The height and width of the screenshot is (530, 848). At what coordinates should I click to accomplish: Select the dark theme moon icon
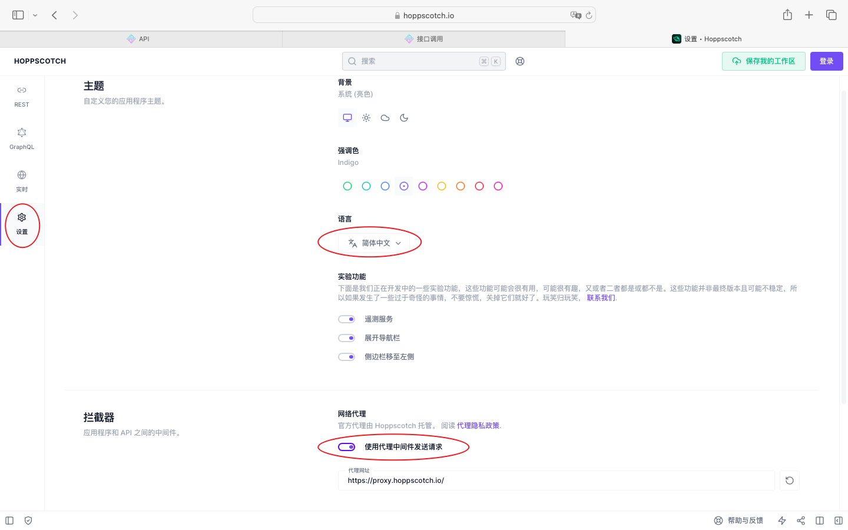[404, 117]
